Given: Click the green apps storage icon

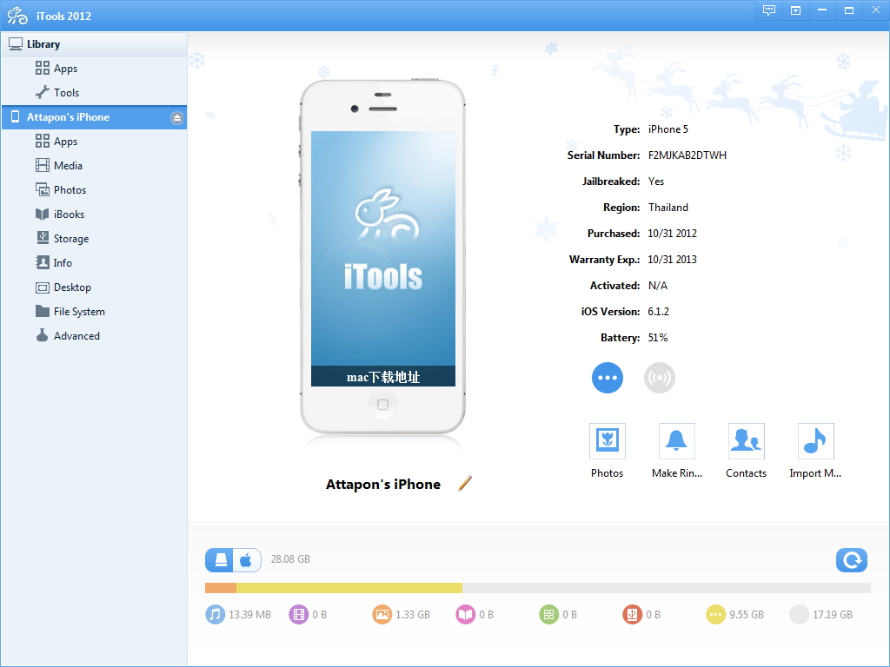Looking at the screenshot, I should 549,614.
